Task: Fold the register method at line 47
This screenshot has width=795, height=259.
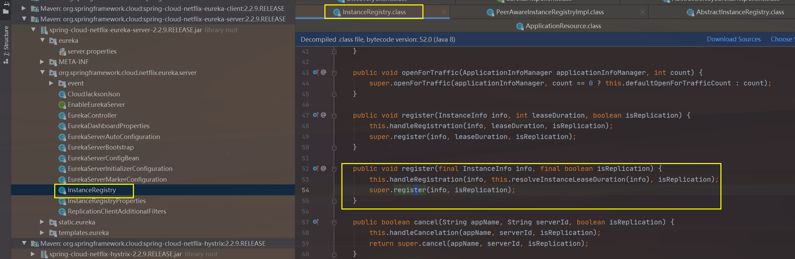Action: coord(334,116)
